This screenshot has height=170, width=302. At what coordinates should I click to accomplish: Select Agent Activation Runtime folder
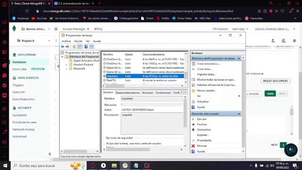tap(86, 61)
